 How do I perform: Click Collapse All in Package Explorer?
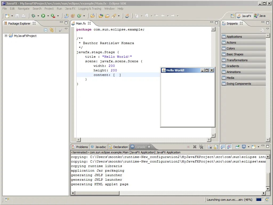pyautogui.click(x=45, y=30)
